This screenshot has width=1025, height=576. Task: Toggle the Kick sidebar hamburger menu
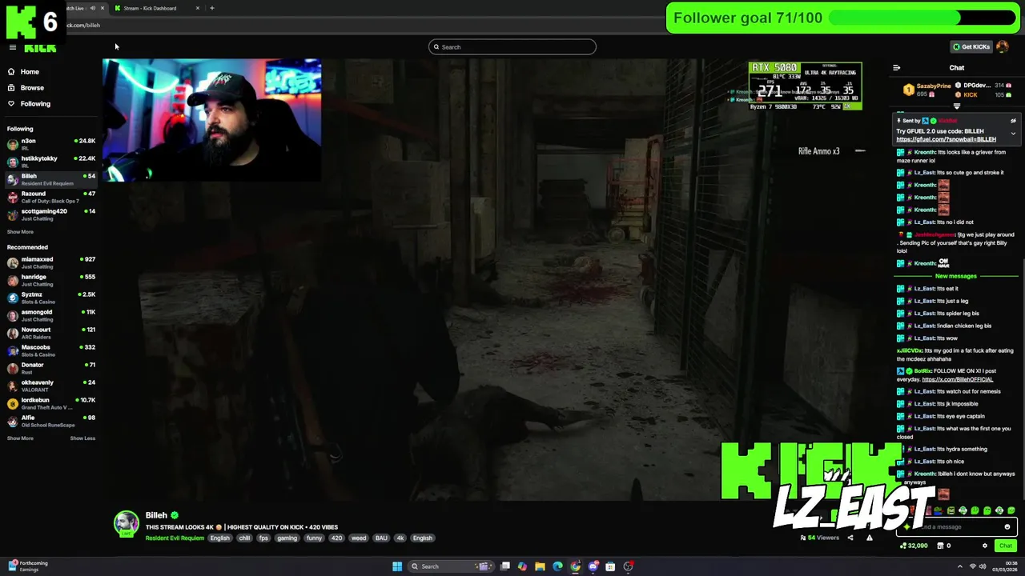point(13,47)
